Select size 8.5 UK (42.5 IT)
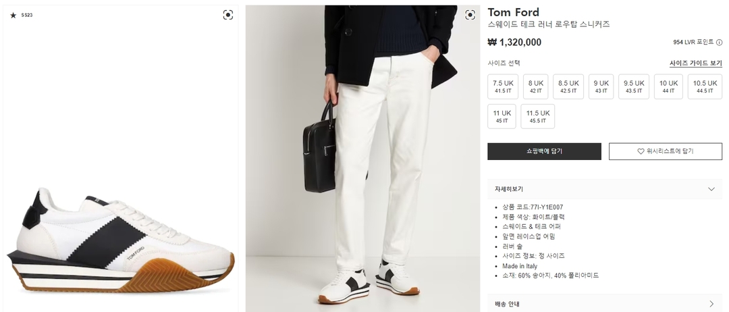Screen dimensions: 729x312 (568, 86)
